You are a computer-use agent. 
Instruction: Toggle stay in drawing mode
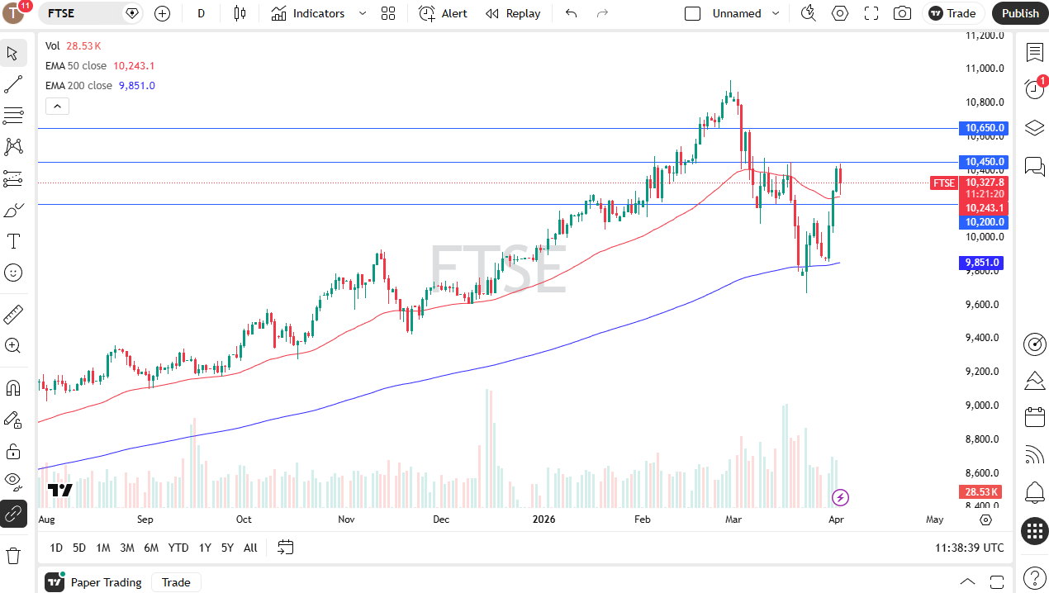pos(13,420)
